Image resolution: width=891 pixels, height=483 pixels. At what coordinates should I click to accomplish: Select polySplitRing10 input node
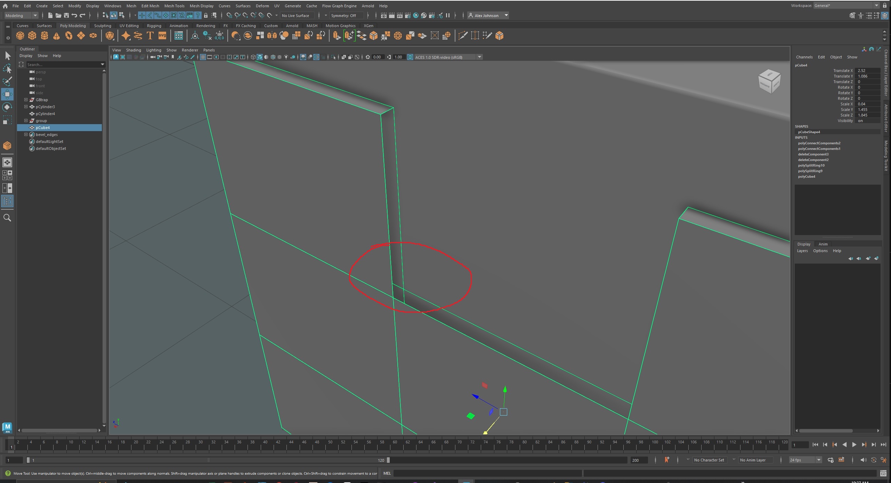[x=811, y=166]
